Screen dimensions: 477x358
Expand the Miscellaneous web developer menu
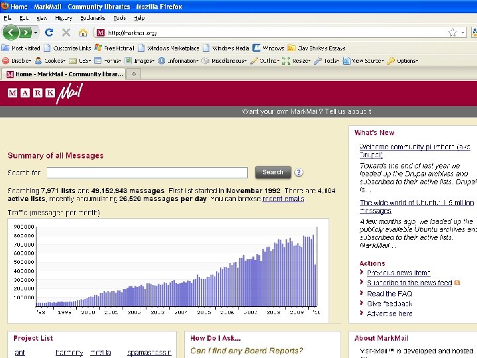224,61
